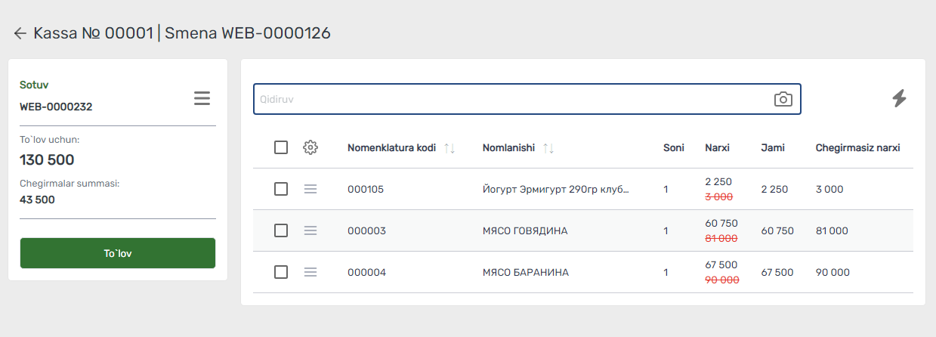Open row menu for item 000105
This screenshot has height=337, width=936.
310,189
